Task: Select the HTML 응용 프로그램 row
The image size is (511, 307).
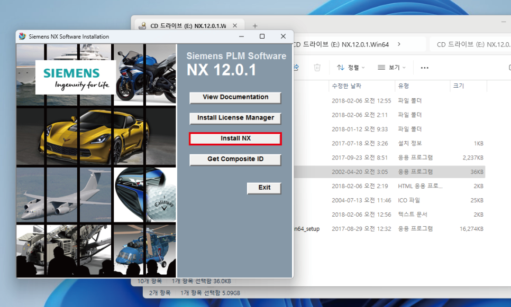Action: click(389, 186)
